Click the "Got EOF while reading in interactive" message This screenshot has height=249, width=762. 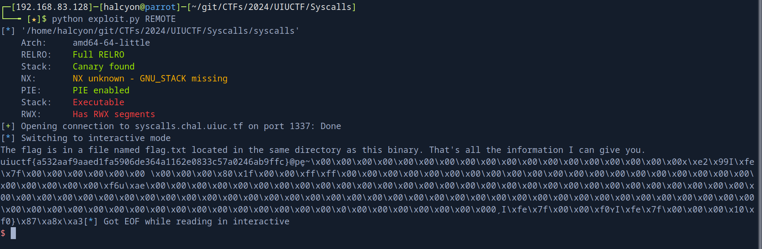pos(196,222)
